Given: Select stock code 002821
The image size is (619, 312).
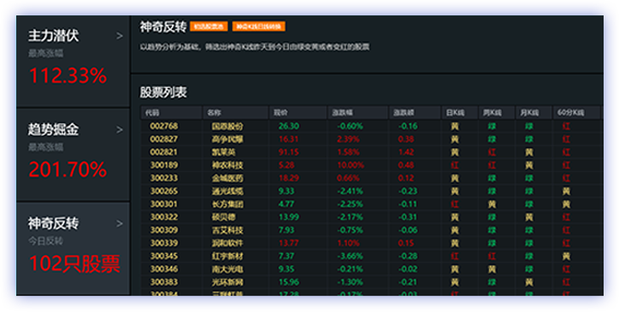Looking at the screenshot, I should (164, 152).
